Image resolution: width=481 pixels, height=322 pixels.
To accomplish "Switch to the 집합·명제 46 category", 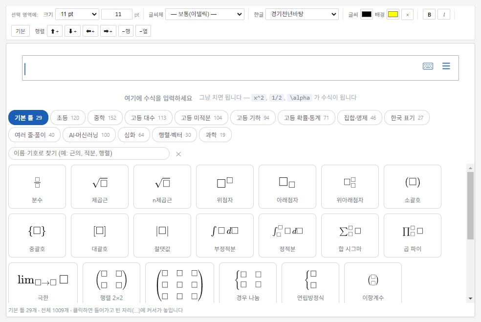I will (360, 118).
